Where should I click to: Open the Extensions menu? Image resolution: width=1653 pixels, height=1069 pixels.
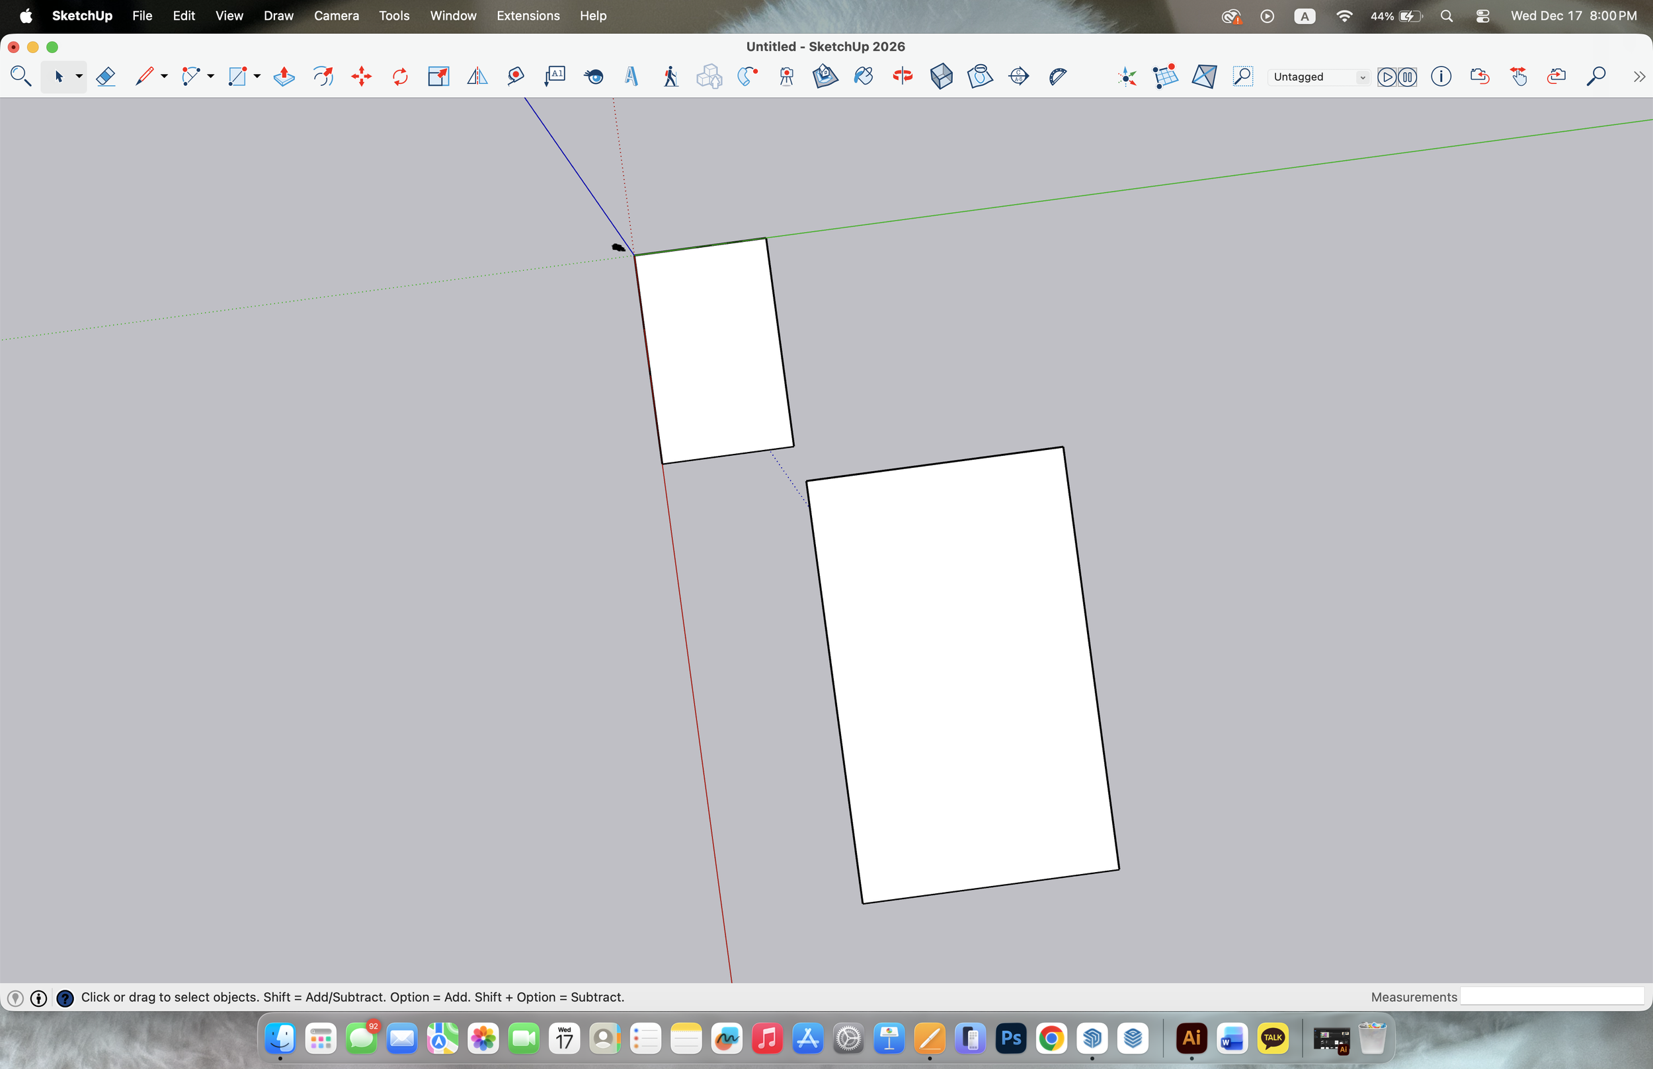tap(528, 15)
